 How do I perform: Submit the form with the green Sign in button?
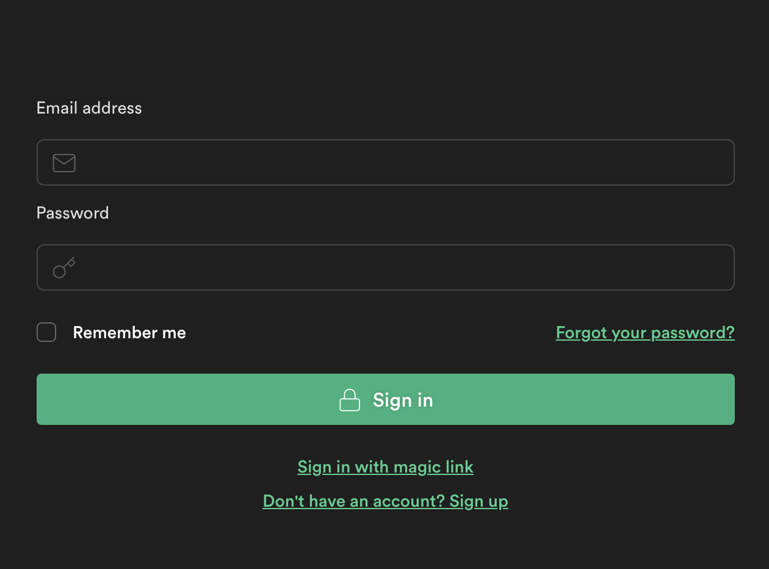[x=386, y=399]
